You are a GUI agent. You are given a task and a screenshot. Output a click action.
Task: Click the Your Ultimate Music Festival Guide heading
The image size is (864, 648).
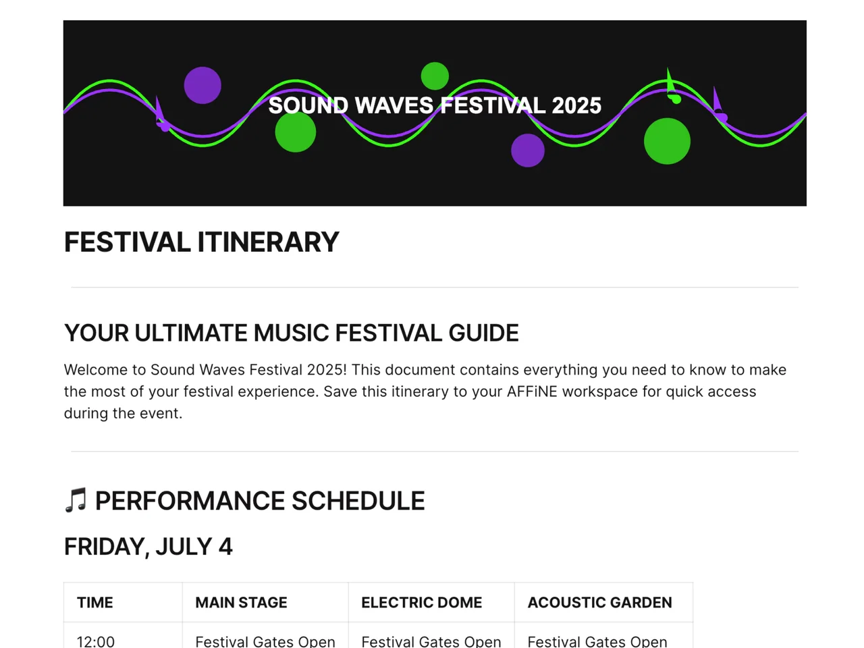coord(292,333)
